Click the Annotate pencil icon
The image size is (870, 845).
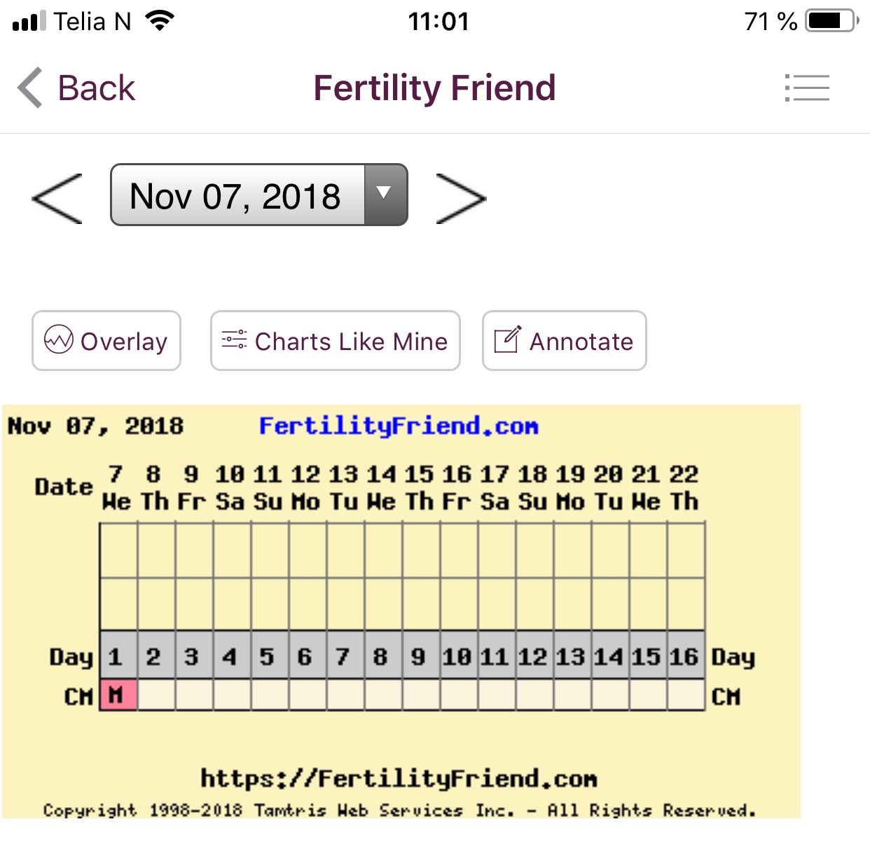(x=508, y=340)
